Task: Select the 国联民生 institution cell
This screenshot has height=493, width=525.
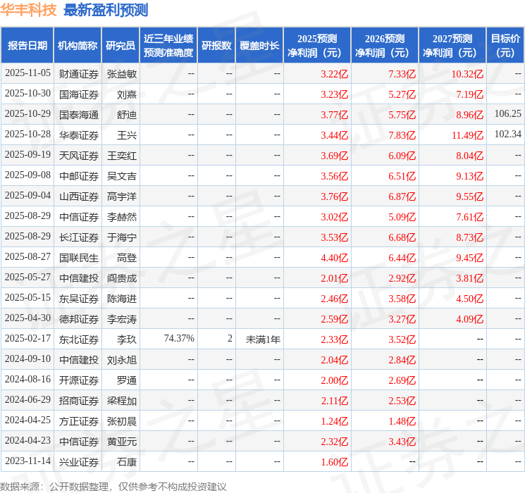Action: coord(79,258)
